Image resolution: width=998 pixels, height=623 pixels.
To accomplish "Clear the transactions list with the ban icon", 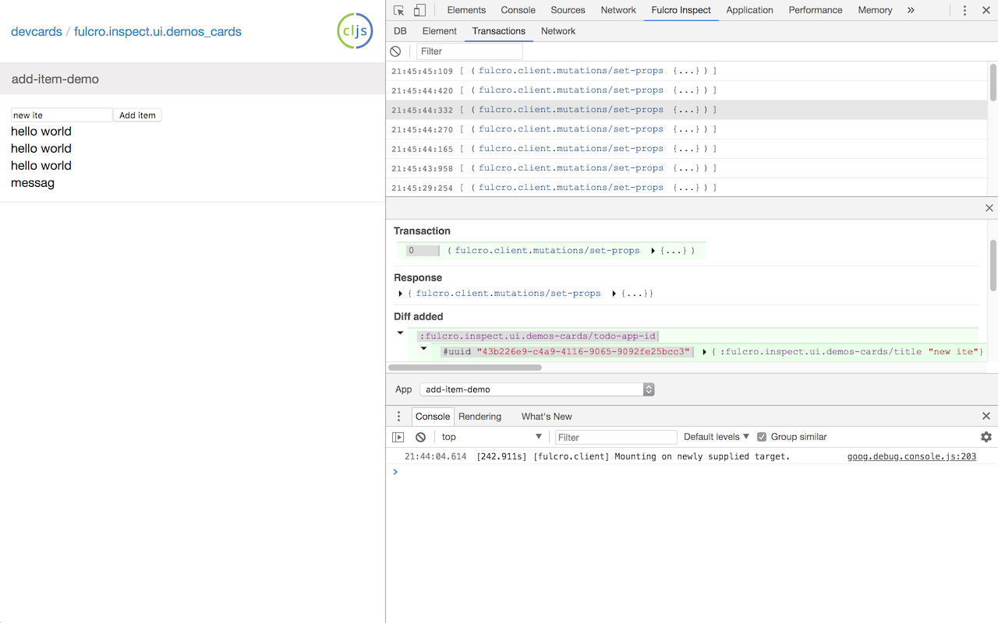I will [395, 51].
